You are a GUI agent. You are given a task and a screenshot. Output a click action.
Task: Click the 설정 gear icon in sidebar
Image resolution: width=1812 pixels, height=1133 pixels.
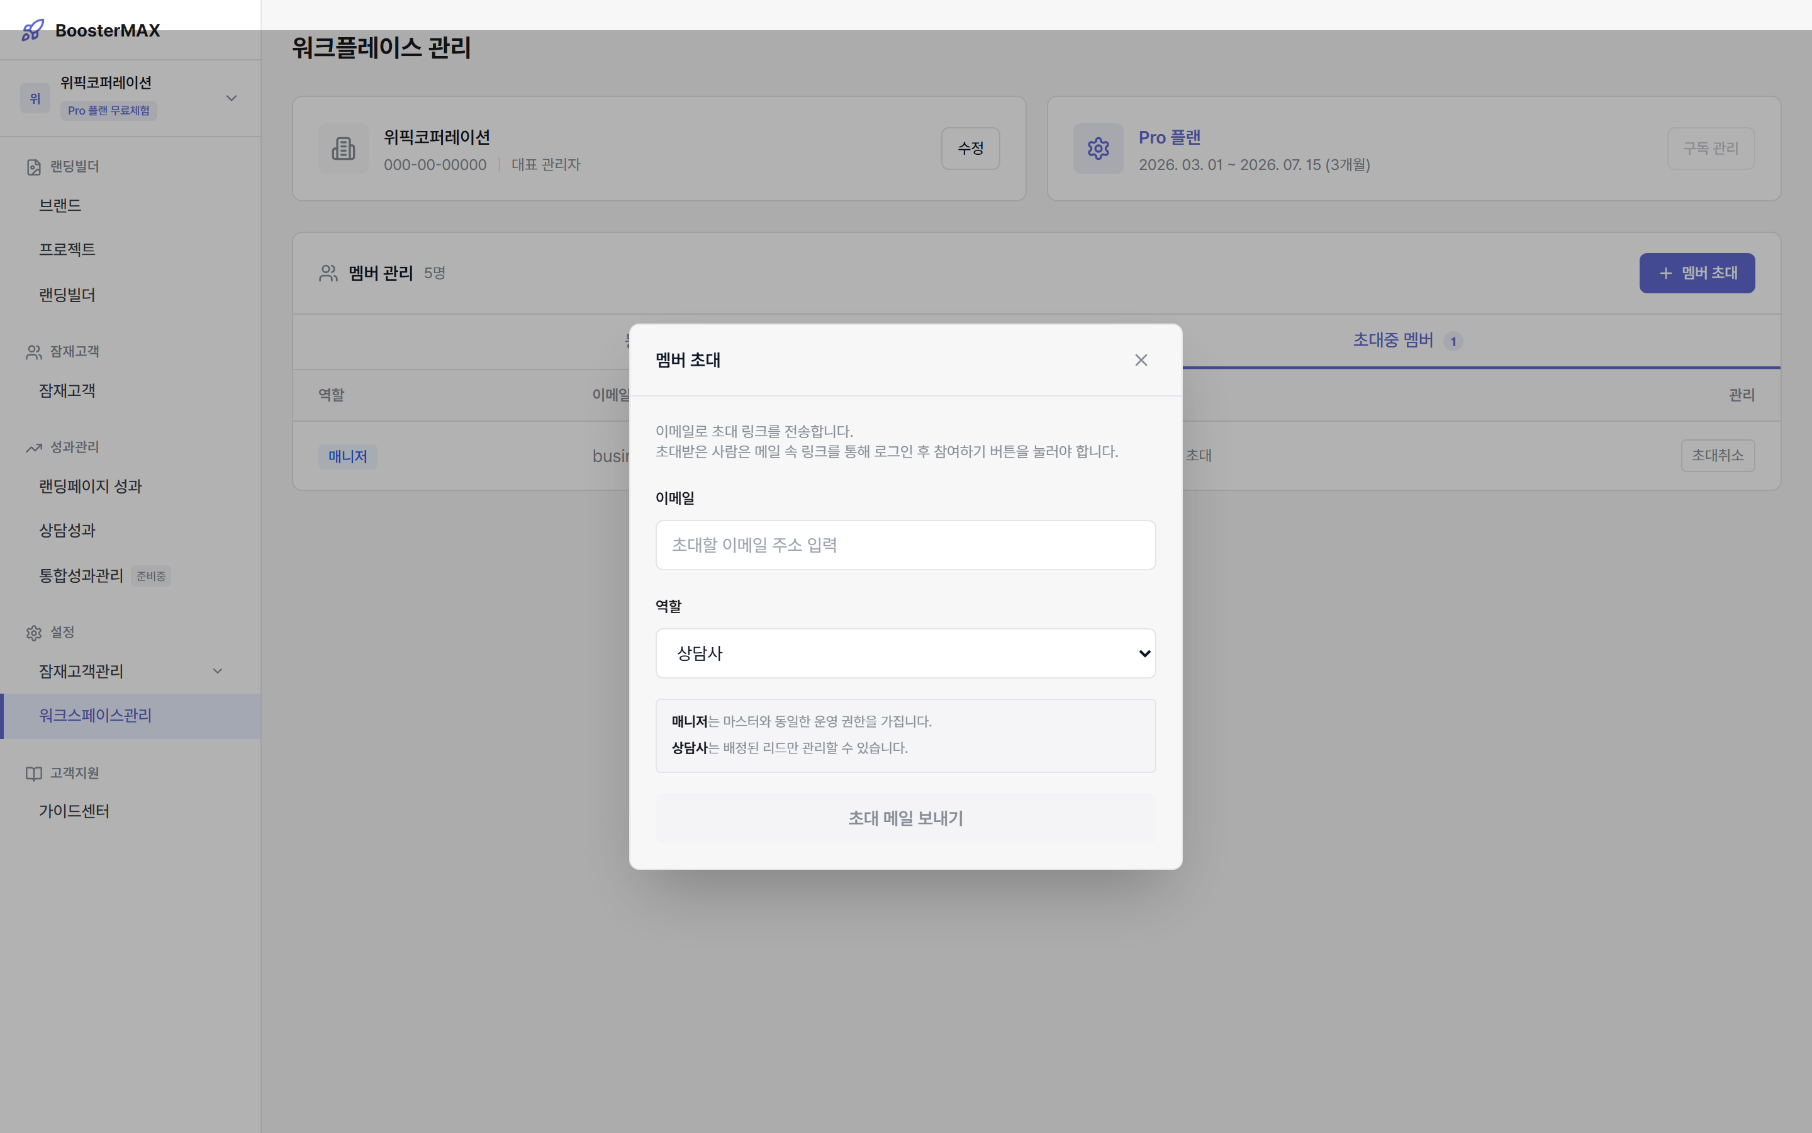(x=34, y=633)
